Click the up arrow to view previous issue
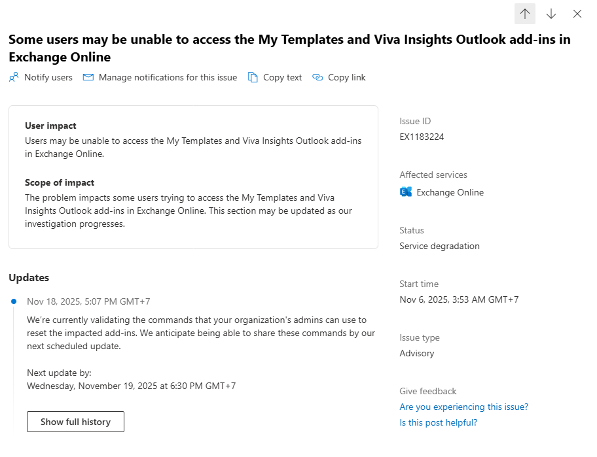Viewport: 597px width, 457px height. 524,13
